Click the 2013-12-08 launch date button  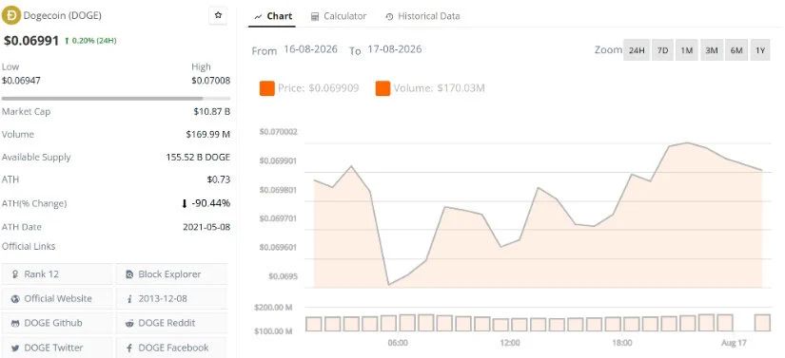tap(171, 298)
